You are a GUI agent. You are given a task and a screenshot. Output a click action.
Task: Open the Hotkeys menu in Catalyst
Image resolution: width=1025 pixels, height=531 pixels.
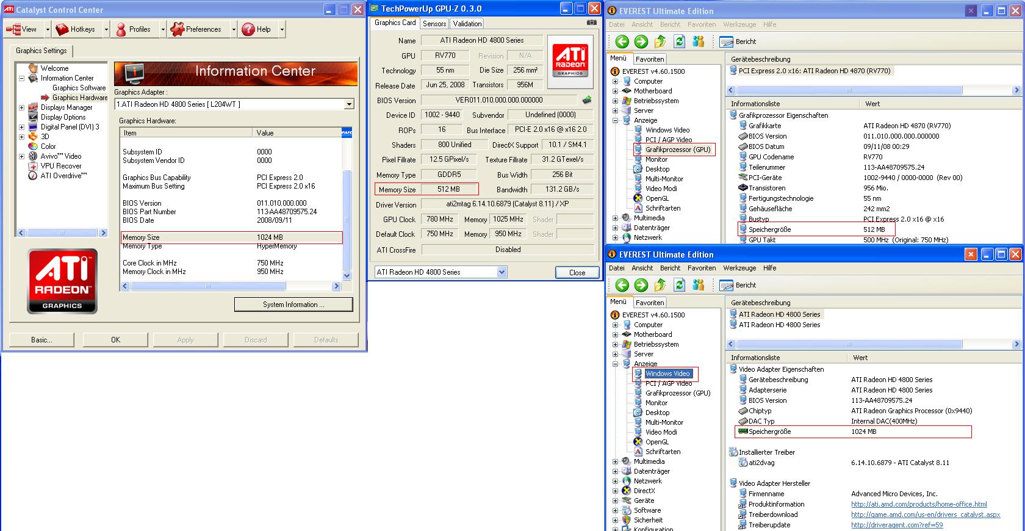click(x=76, y=29)
